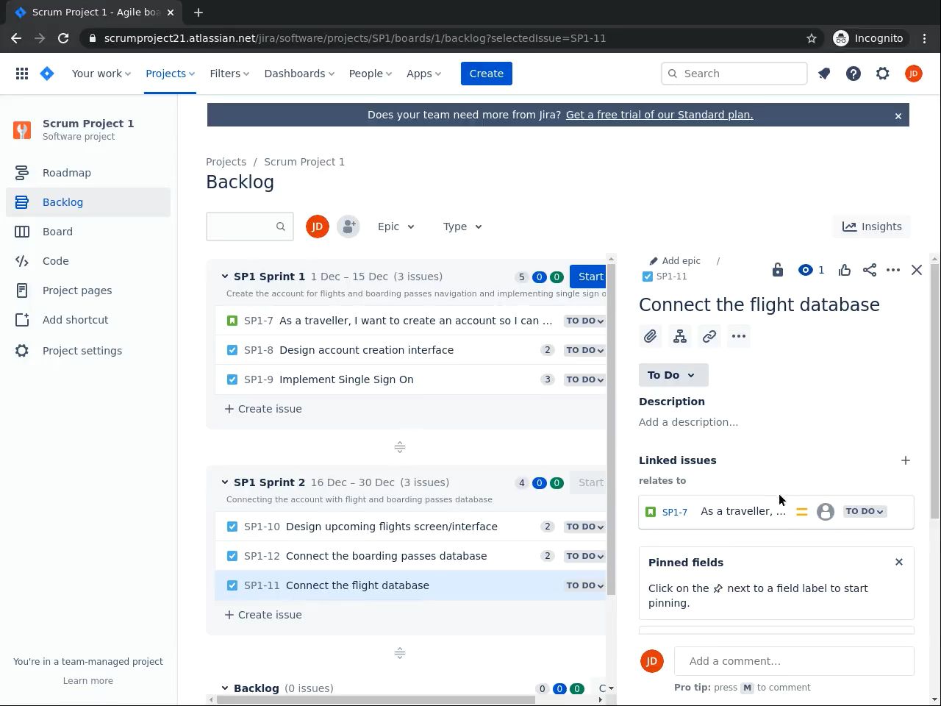
Task: Open the notifications icon in top bar
Action: pos(824,74)
